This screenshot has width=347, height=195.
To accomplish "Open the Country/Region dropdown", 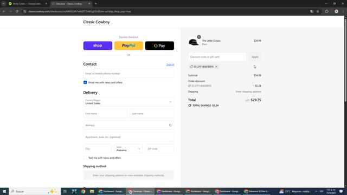I will pos(128,102).
